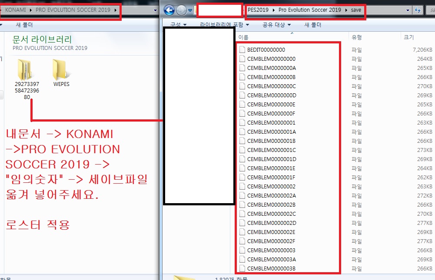Click the BEDIT00000000 file icon
The height and width of the screenshot is (280, 435).
242,49
